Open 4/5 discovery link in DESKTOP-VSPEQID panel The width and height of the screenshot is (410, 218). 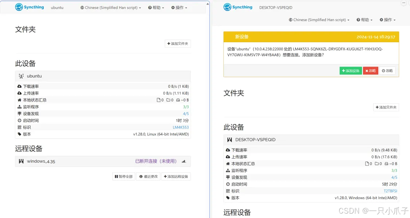coord(394,177)
